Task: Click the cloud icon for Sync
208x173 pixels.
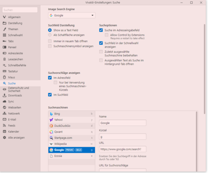Action: pyautogui.click(x=5, y=101)
